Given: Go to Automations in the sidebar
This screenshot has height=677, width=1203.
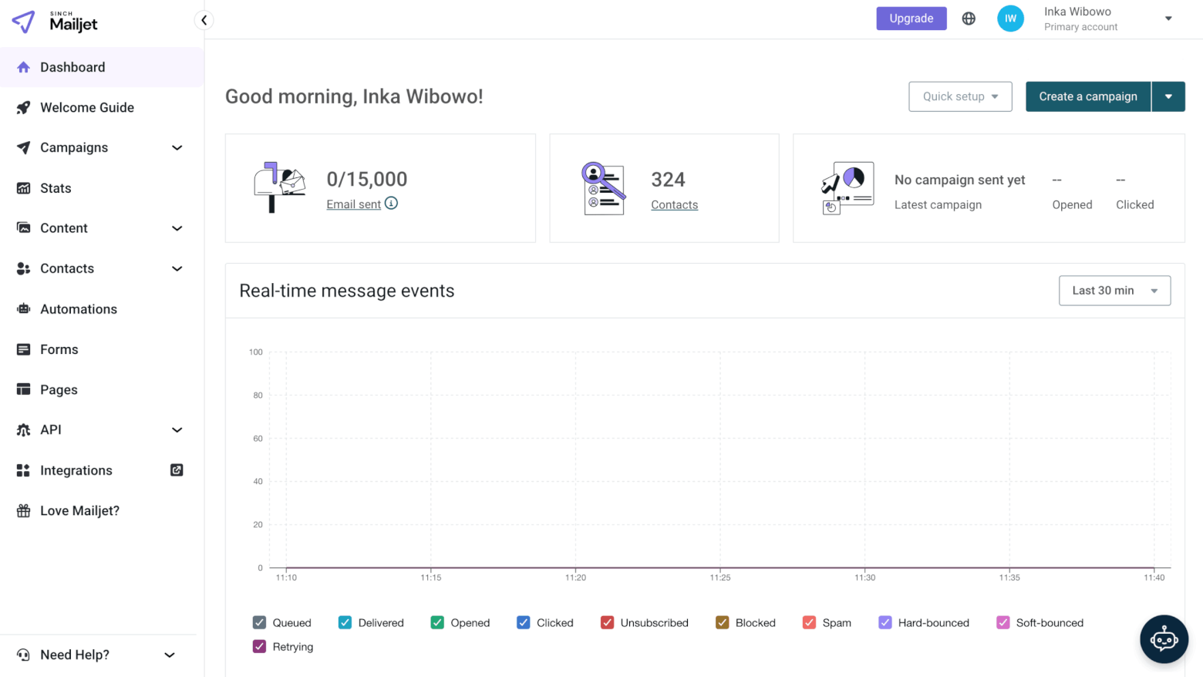Looking at the screenshot, I should (x=79, y=309).
